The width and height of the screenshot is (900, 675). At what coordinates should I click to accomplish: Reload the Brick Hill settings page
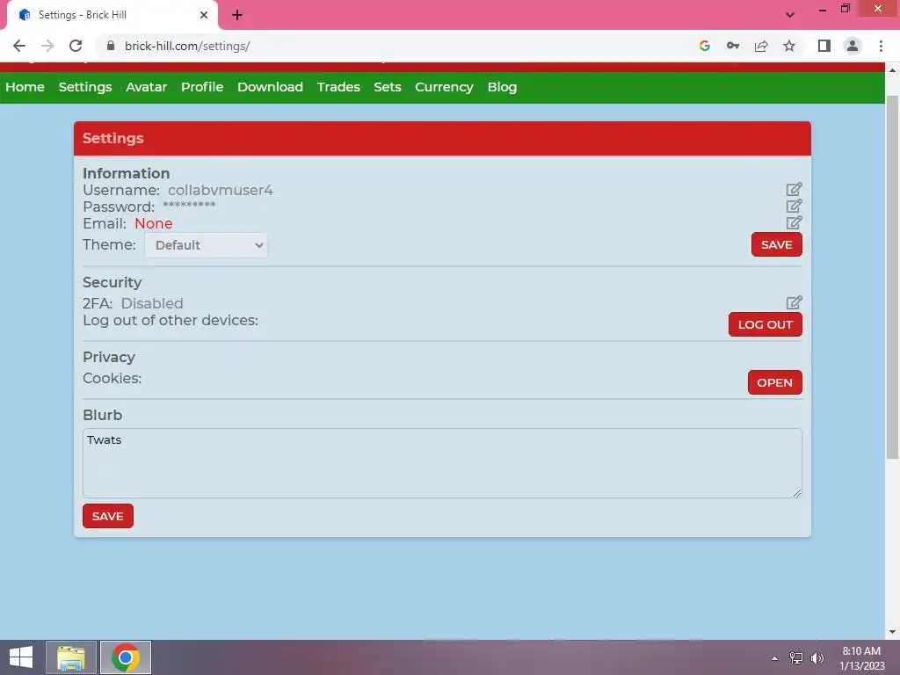76,46
